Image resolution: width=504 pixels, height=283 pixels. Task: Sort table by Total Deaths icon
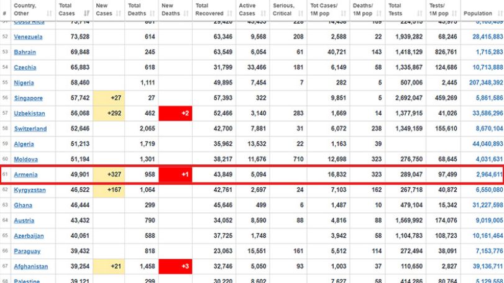[x=152, y=14]
